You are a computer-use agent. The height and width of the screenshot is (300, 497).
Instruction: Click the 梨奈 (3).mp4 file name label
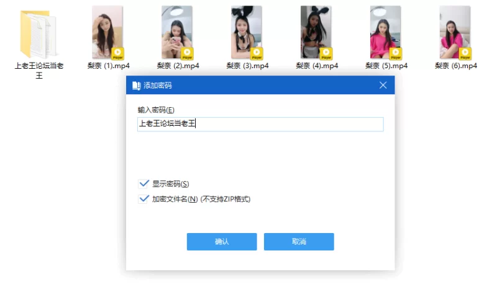point(247,66)
